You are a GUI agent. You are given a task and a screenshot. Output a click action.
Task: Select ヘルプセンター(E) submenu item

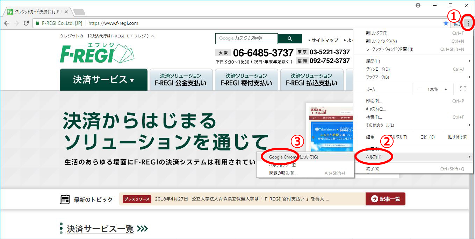click(x=305, y=165)
